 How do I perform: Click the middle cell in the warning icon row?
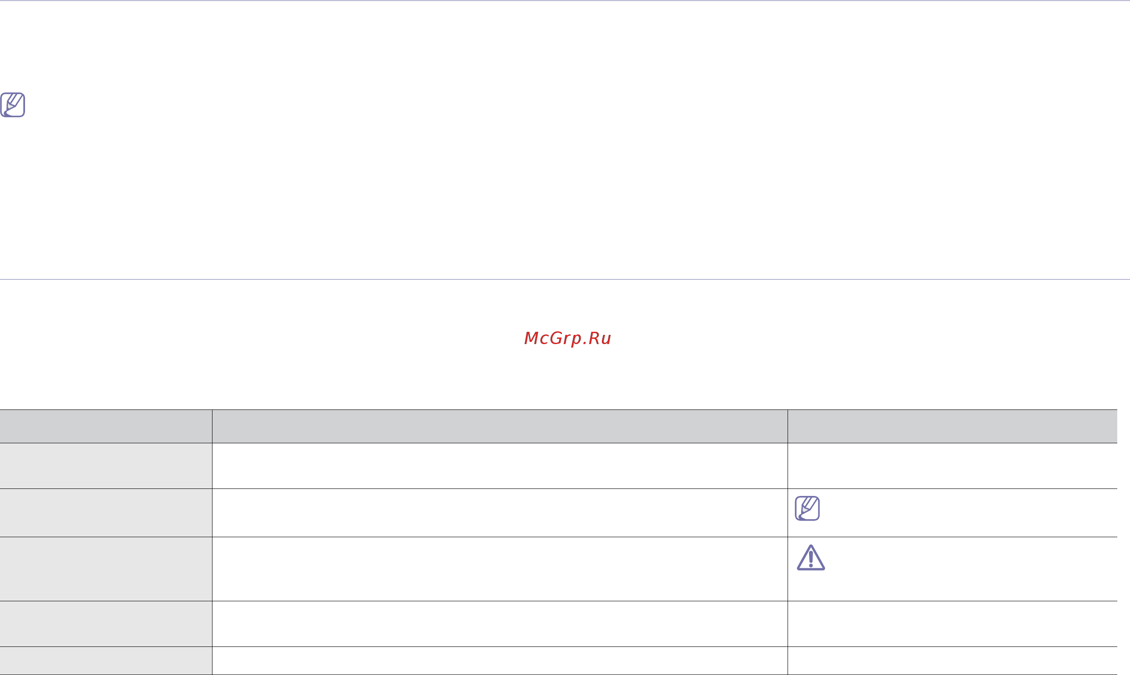point(500,569)
